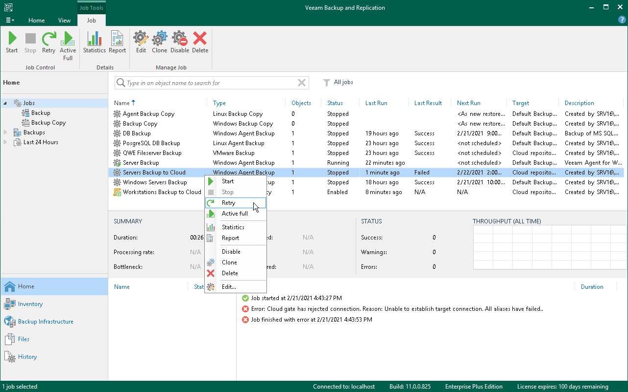Open the help question mark icon
Viewport: 628px width, 392px height.
click(x=622, y=20)
